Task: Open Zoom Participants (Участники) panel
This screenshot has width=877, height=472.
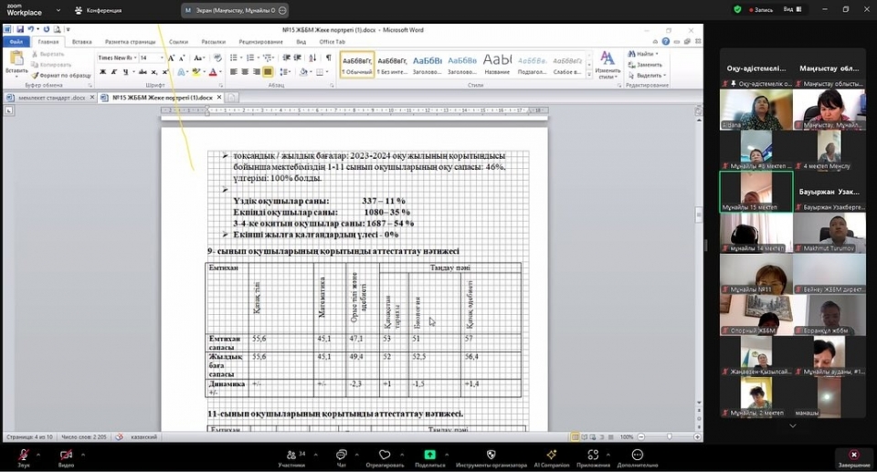Action: [292, 457]
